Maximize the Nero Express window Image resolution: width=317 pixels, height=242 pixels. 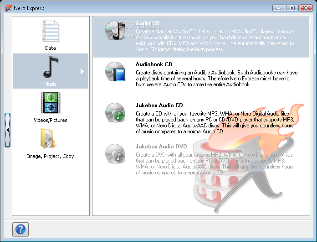tap(291, 8)
